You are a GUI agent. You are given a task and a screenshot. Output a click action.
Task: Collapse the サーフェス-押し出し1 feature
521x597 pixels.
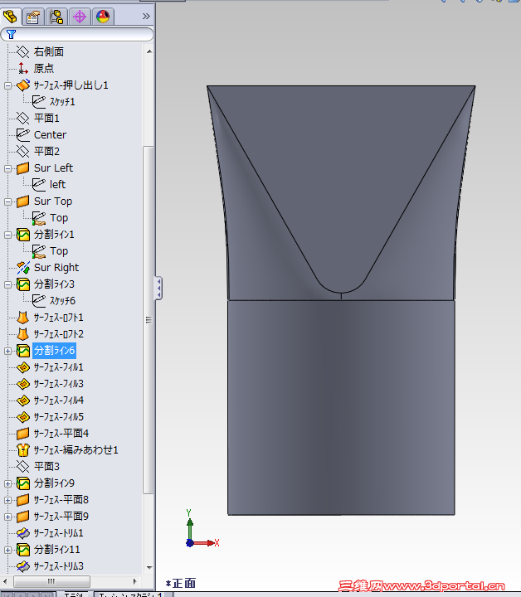(7, 85)
